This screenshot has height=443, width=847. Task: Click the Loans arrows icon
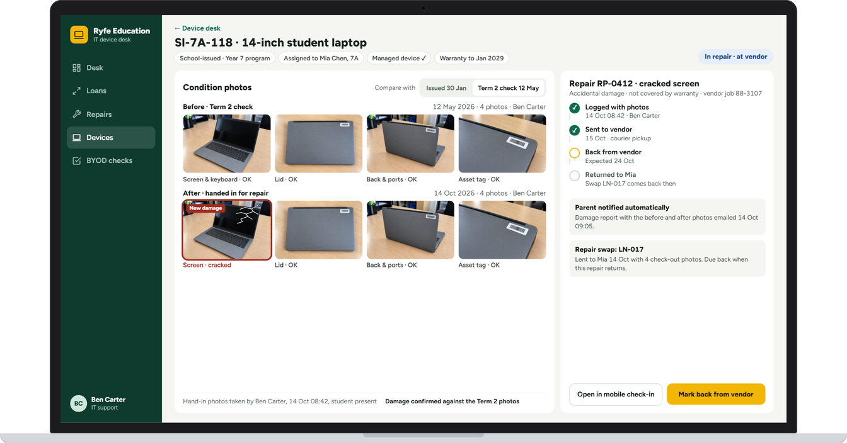pyautogui.click(x=76, y=91)
